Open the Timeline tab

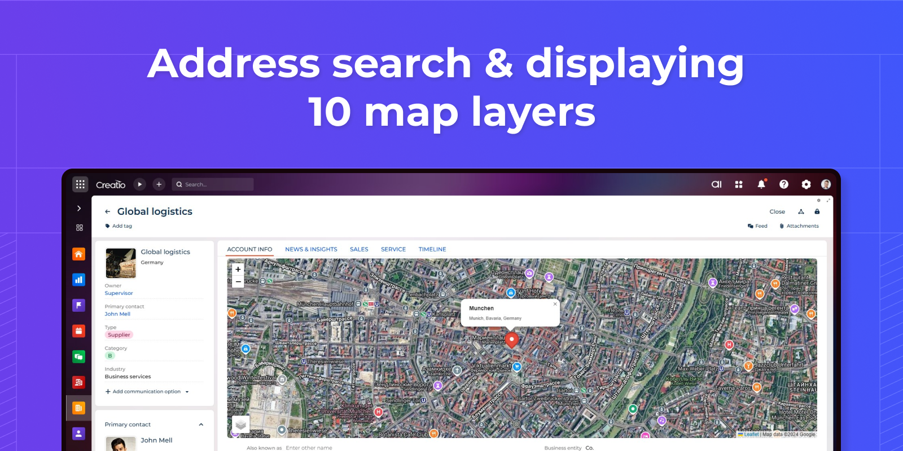pos(432,249)
